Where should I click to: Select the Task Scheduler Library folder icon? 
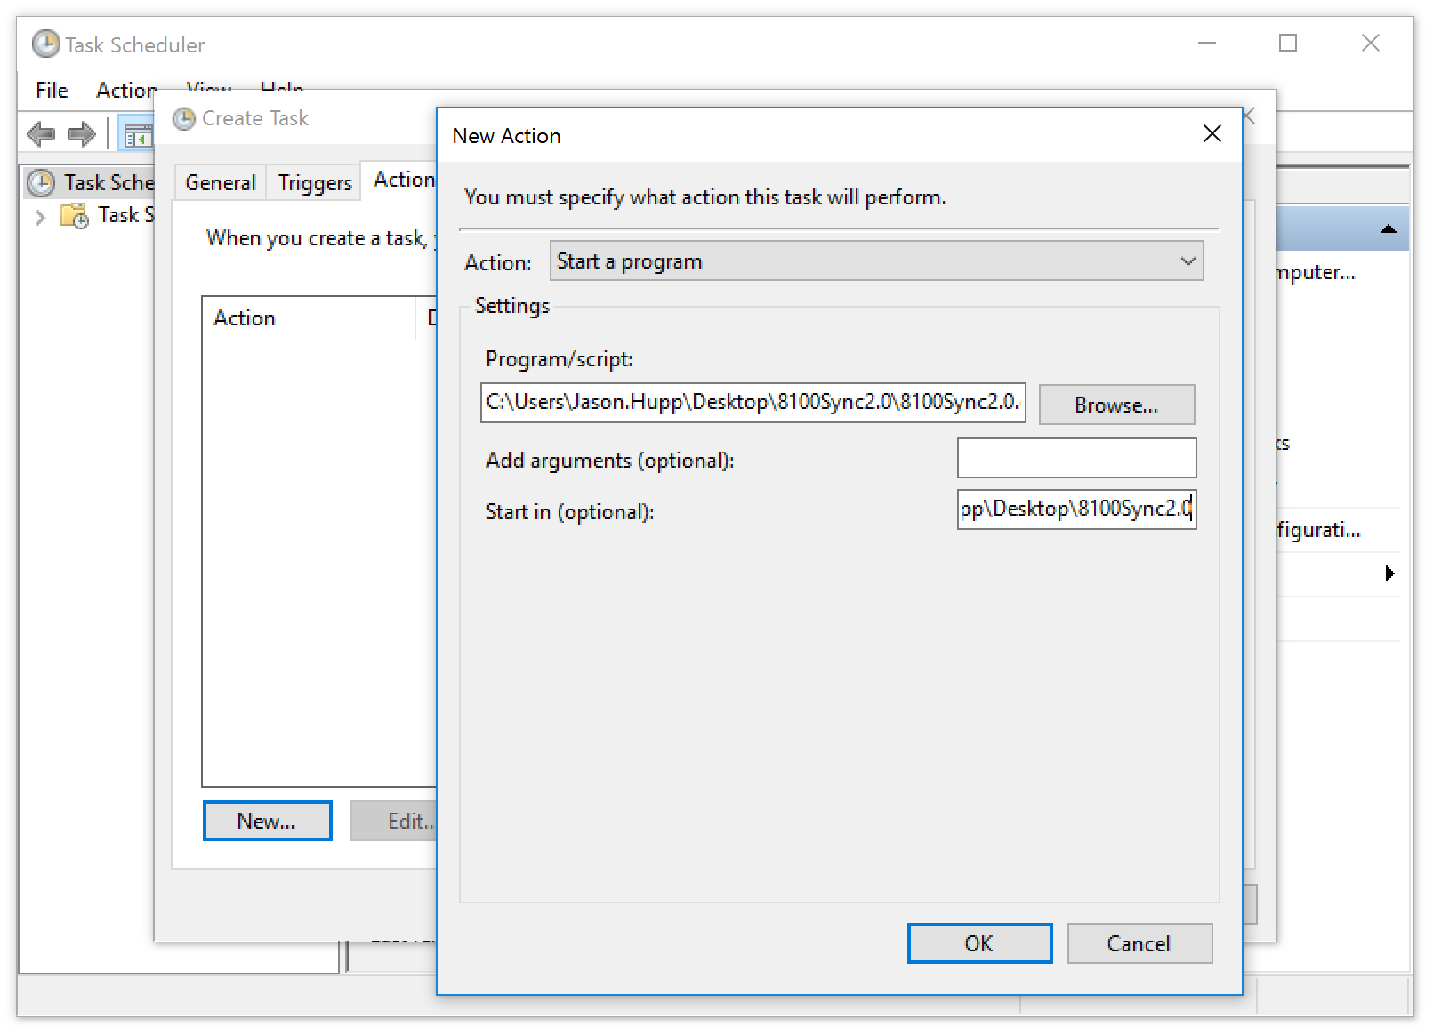pos(75,216)
